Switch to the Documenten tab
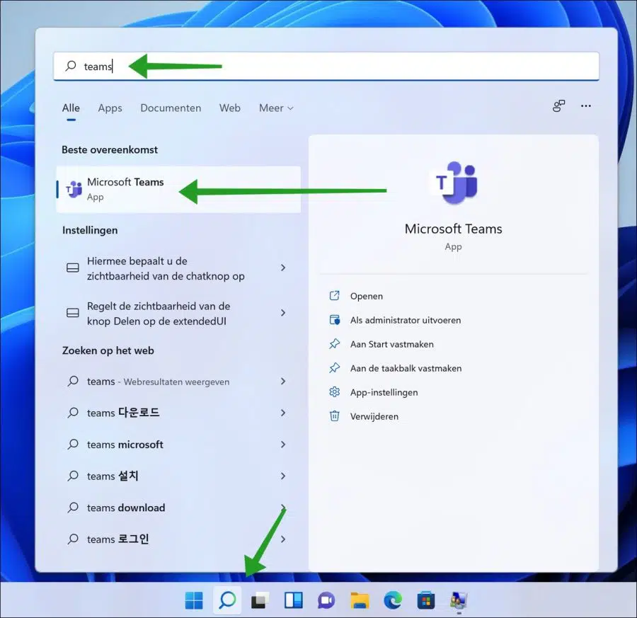 click(x=171, y=108)
